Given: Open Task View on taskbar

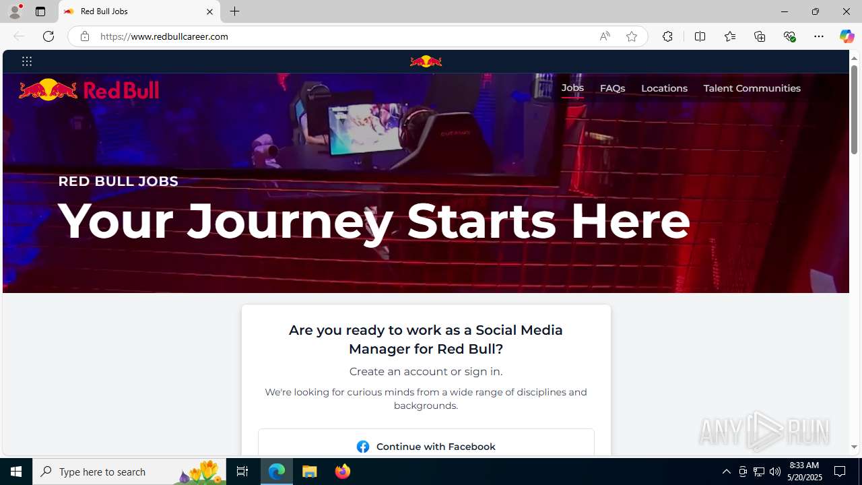Looking at the screenshot, I should [242, 472].
